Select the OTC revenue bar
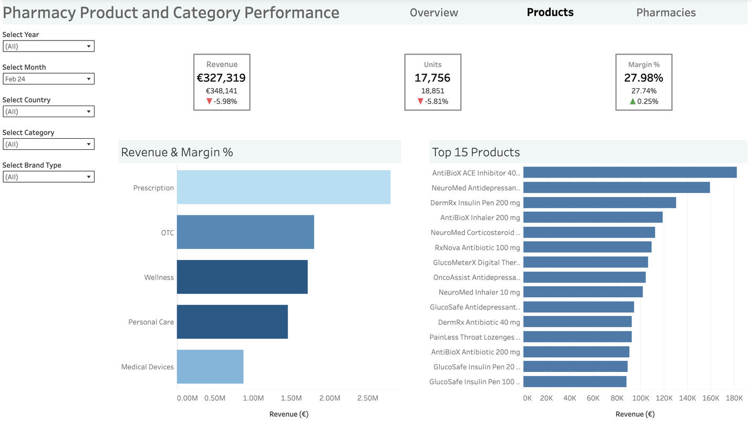This screenshot has height=425, width=752. click(x=244, y=232)
